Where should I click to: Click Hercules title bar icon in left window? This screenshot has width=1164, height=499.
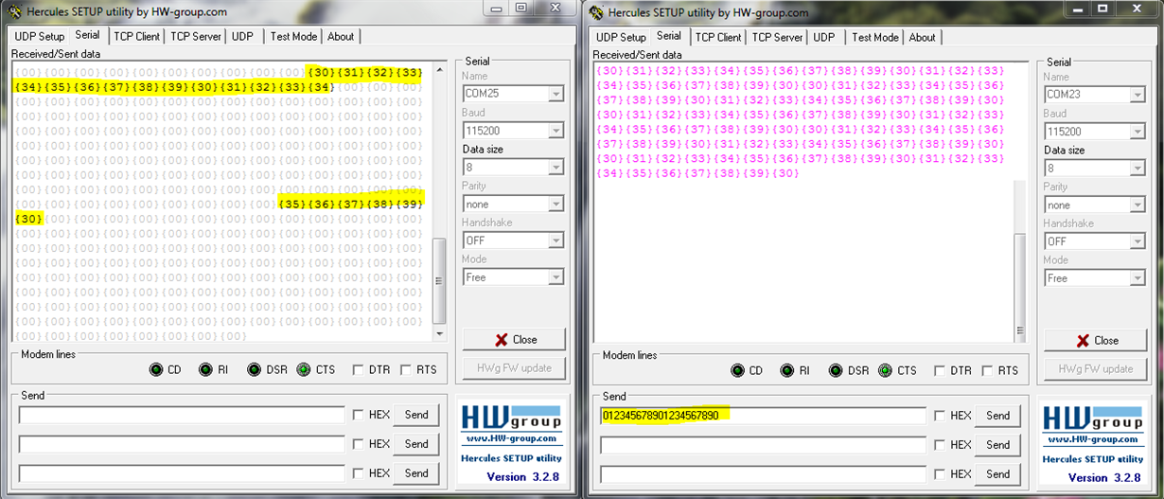click(13, 11)
